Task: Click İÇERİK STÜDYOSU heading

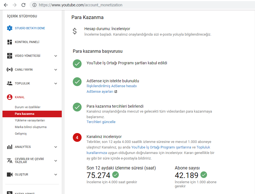Action: click(x=22, y=16)
